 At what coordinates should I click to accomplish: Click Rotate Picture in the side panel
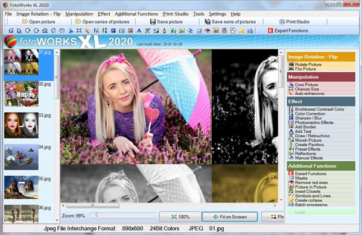308,64
